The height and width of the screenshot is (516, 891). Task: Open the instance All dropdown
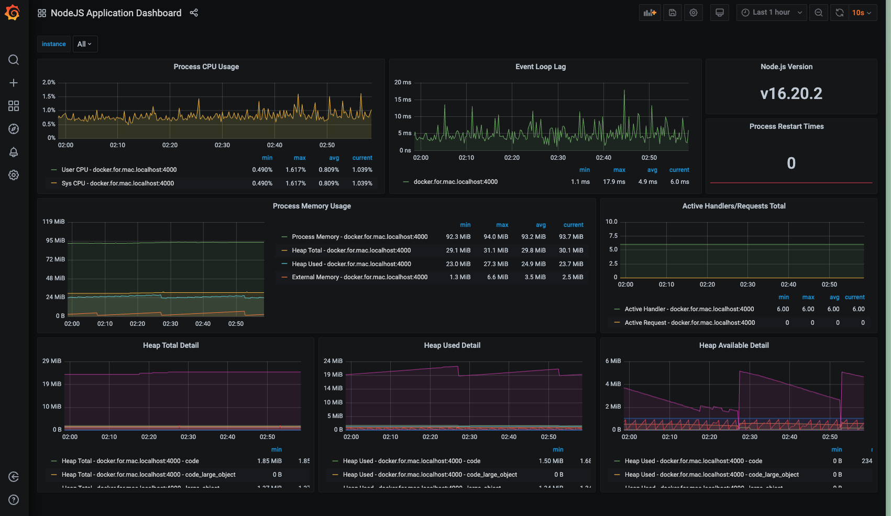point(85,44)
